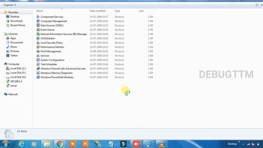Open the 192.168.1.2 network location
Image resolution: width=263 pixels, height=148 pixels.
[16, 81]
